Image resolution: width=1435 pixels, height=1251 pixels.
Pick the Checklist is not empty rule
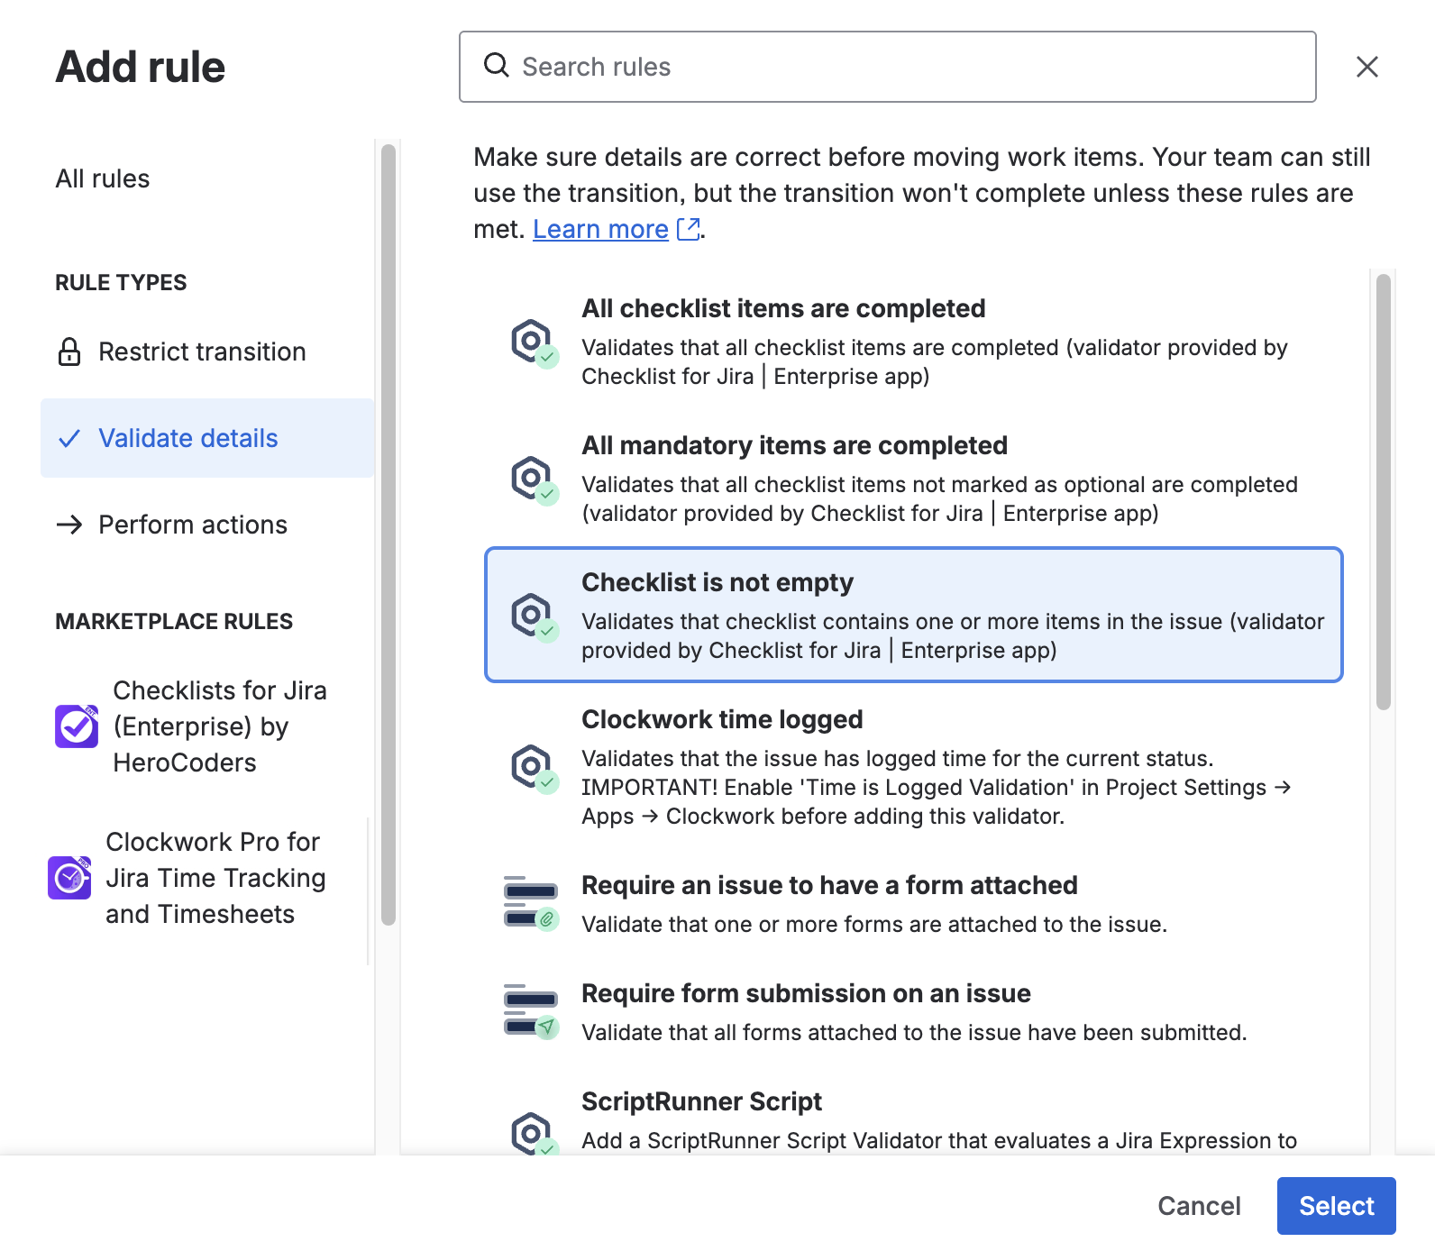913,615
